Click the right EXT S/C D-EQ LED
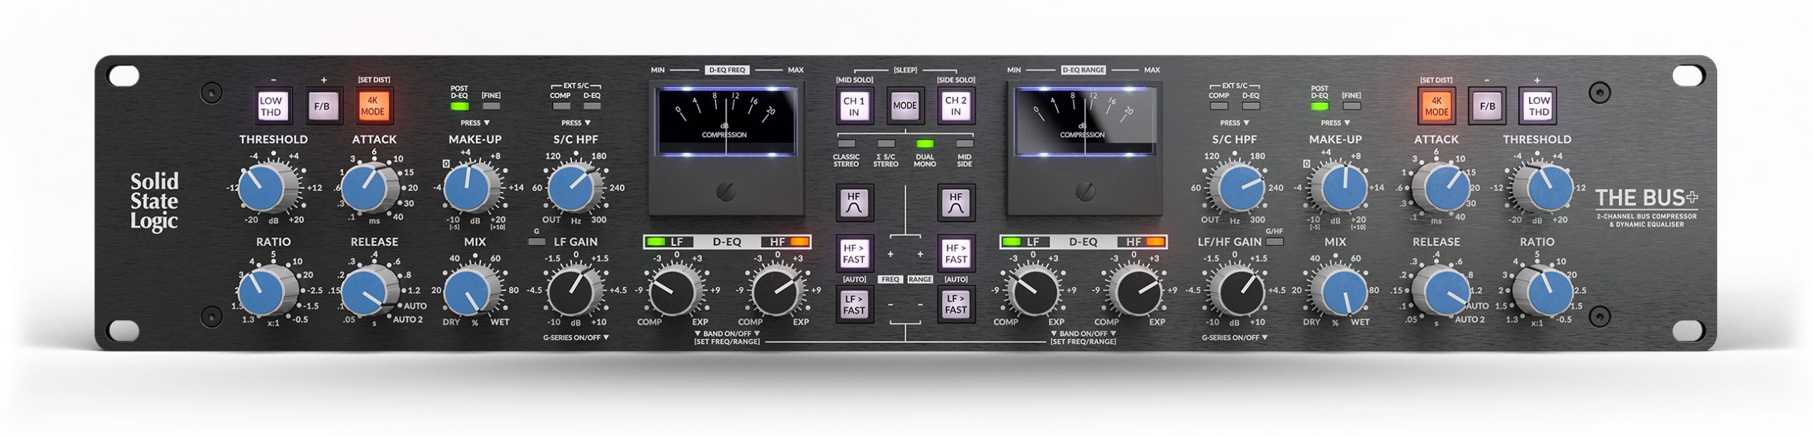This screenshot has width=1813, height=436. pyautogui.click(x=1251, y=106)
